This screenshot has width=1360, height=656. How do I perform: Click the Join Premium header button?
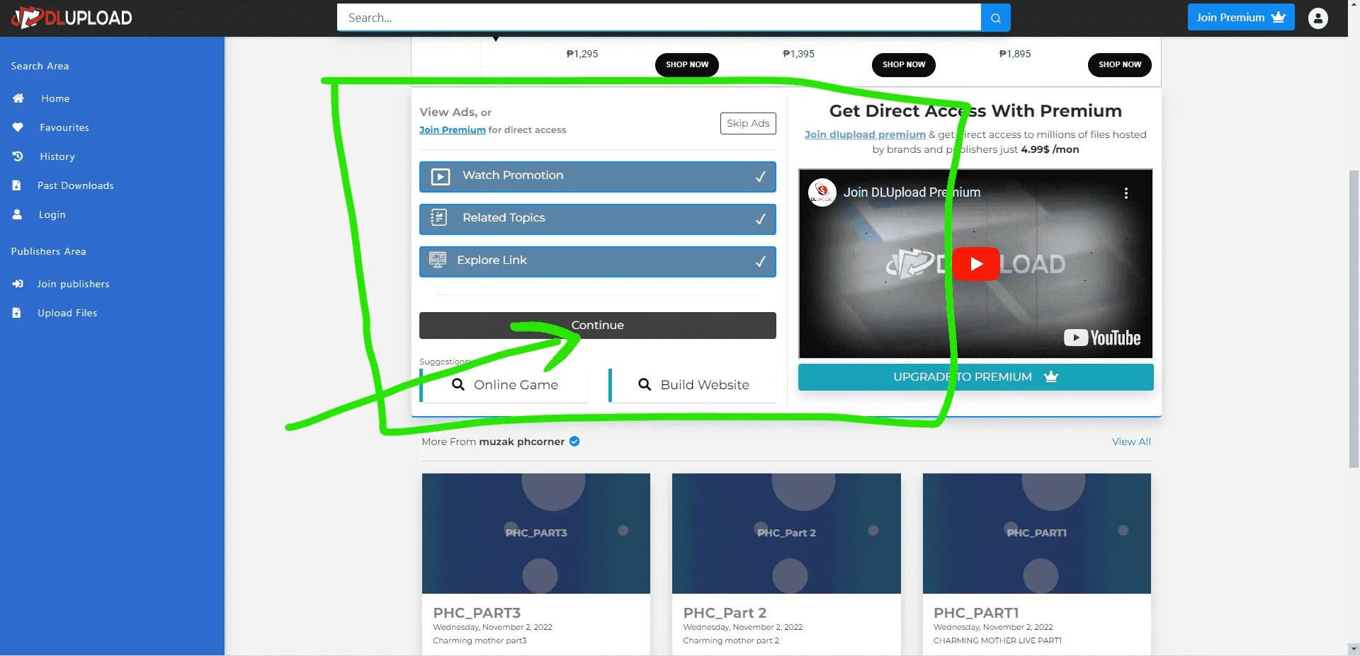pyautogui.click(x=1241, y=17)
